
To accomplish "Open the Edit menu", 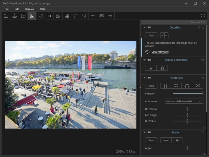I will coord(17,9).
